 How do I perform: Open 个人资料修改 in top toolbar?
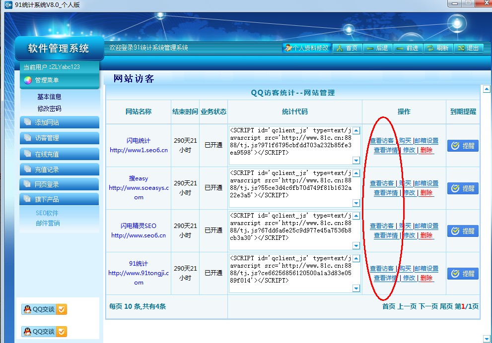point(307,48)
